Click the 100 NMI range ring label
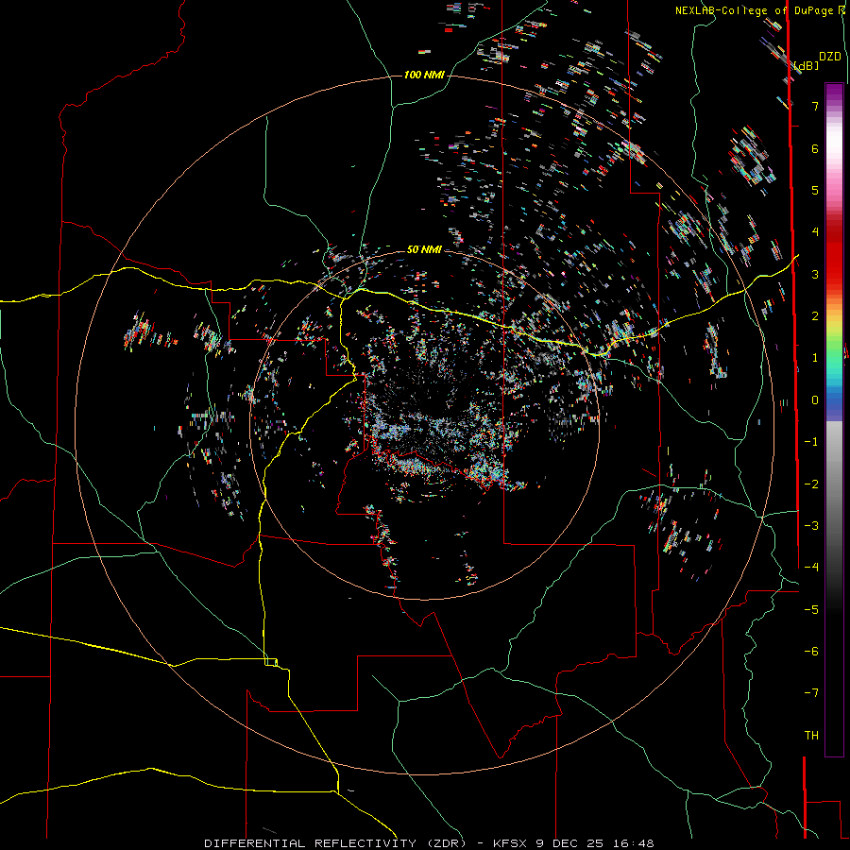The height and width of the screenshot is (850, 850). coord(424,75)
